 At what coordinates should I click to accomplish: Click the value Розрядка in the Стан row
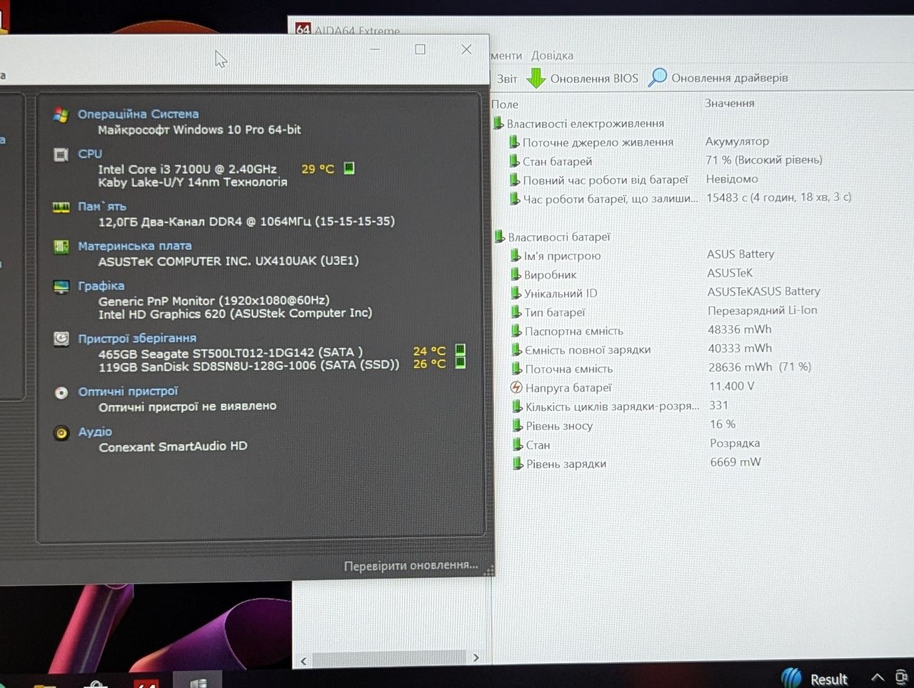[735, 444]
